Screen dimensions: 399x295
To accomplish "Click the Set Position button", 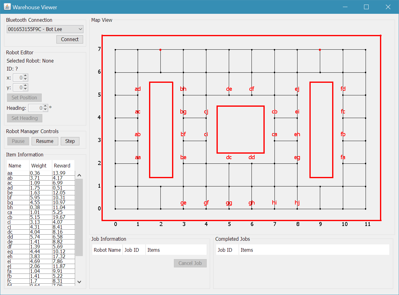I will (24, 98).
